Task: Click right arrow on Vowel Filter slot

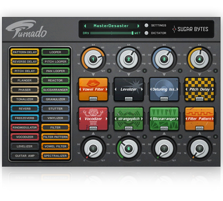Action: coord(107,89)
